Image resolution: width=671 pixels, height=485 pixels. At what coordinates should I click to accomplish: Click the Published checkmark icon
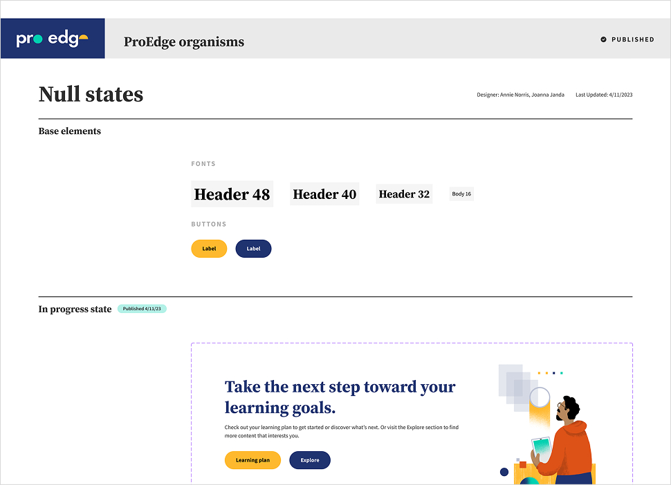[x=604, y=39]
